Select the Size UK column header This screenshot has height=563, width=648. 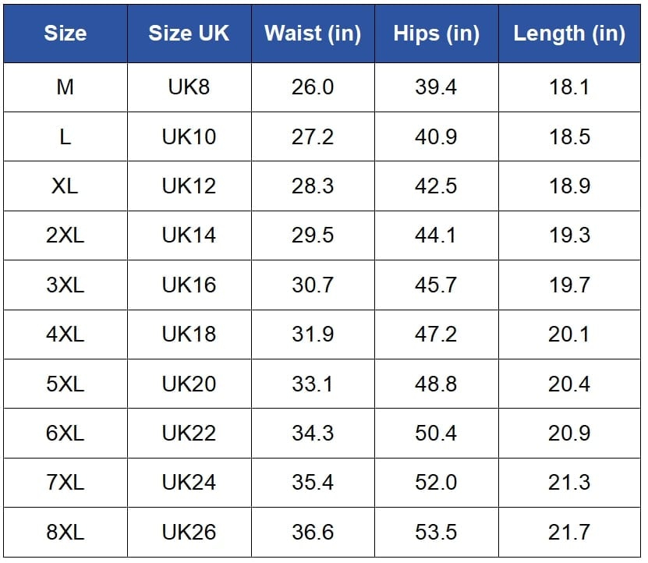189,34
